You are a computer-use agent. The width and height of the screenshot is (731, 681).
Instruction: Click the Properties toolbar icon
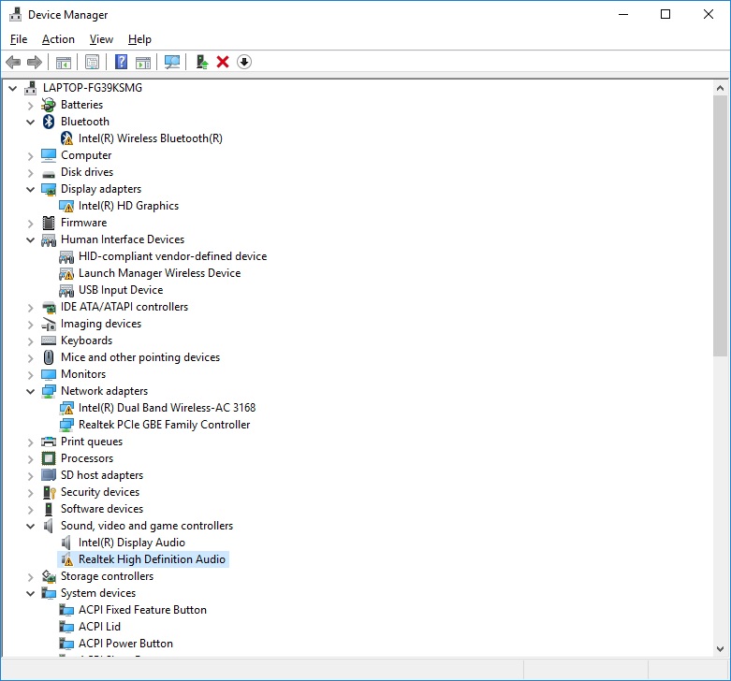click(x=93, y=62)
